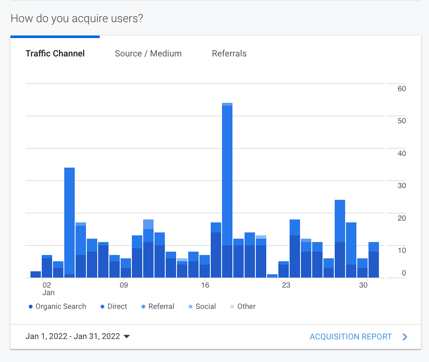Click the Other legend label
Viewport: 429px width, 362px height.
point(247,307)
